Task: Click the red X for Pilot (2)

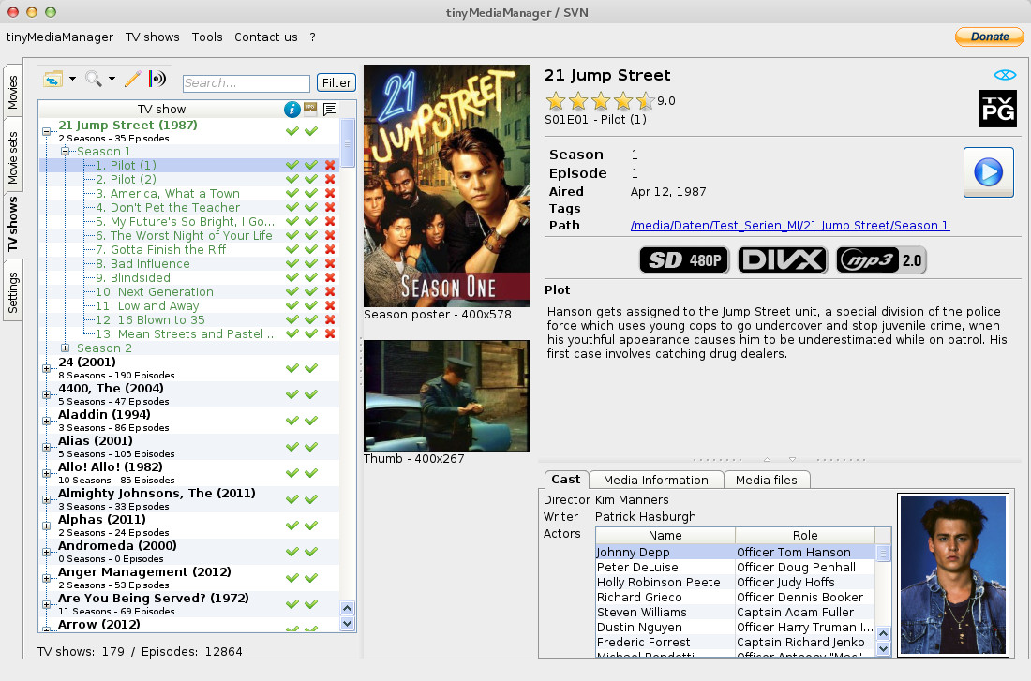Action: pyautogui.click(x=330, y=180)
